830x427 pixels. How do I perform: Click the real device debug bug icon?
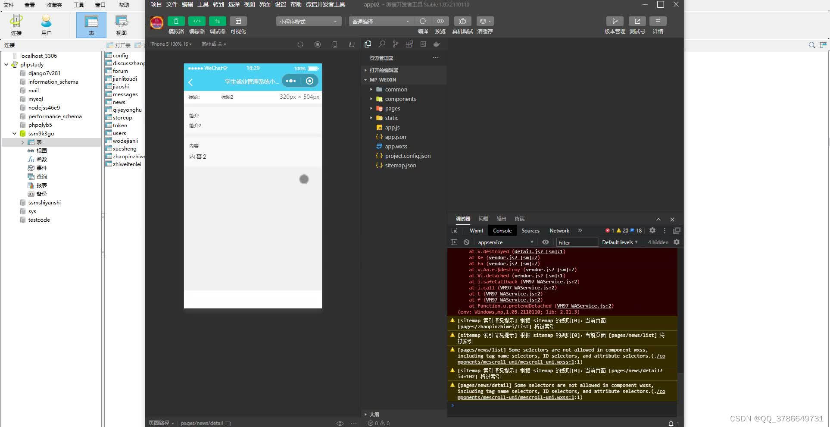(462, 21)
